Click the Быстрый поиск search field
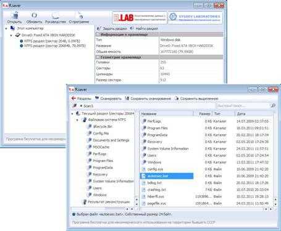Viewport: 281px width, 231px height. [243, 105]
